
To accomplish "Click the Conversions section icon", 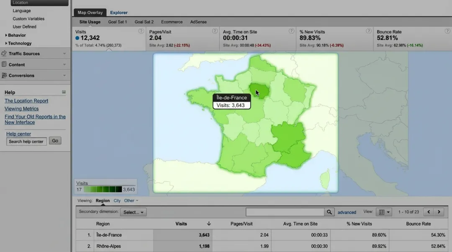I will (4, 75).
